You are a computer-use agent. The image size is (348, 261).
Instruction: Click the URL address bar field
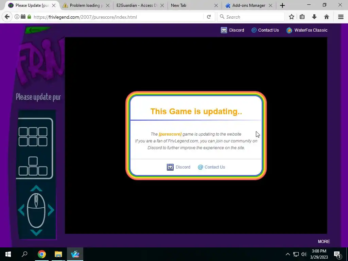coord(118,17)
